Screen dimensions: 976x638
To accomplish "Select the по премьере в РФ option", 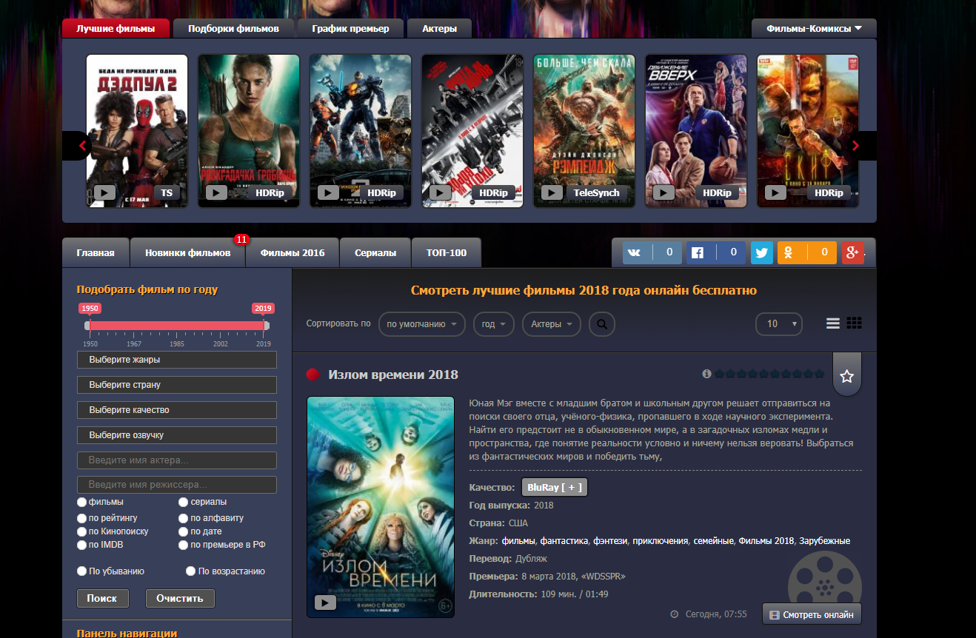I will point(184,545).
